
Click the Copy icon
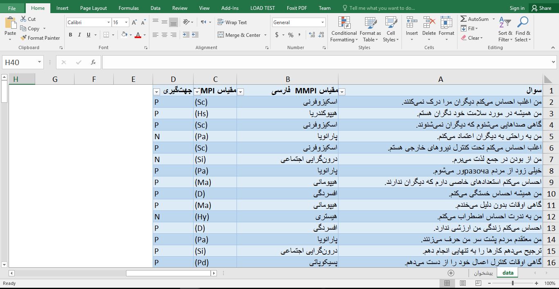pyautogui.click(x=23, y=28)
